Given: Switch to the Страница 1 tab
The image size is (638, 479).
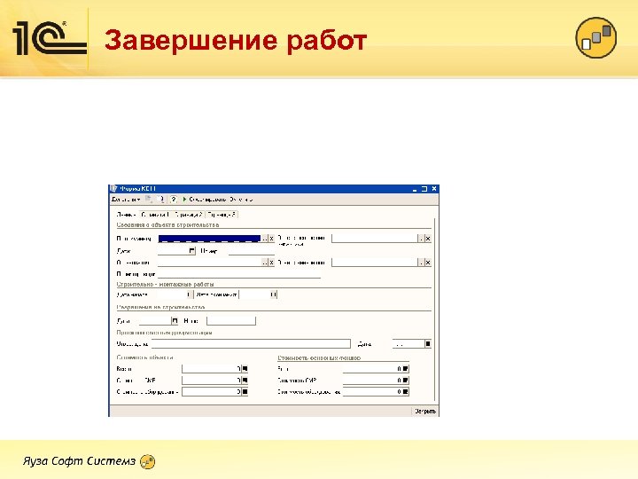Looking at the screenshot, I should pos(155,215).
